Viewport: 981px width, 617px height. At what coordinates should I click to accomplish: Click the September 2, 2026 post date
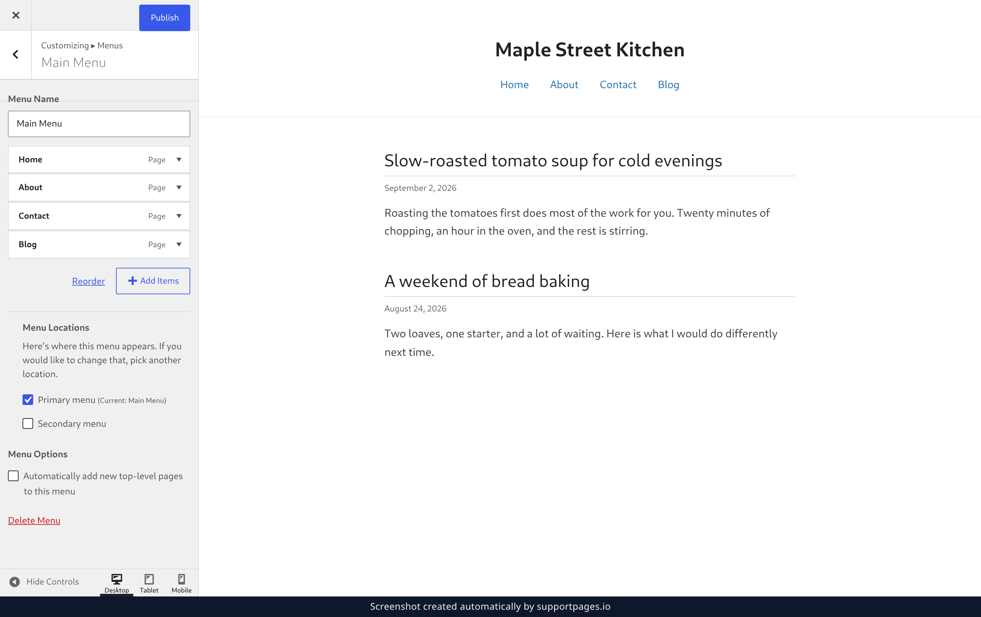click(x=420, y=188)
